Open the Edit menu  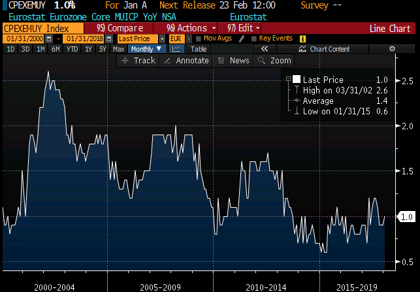click(x=243, y=29)
